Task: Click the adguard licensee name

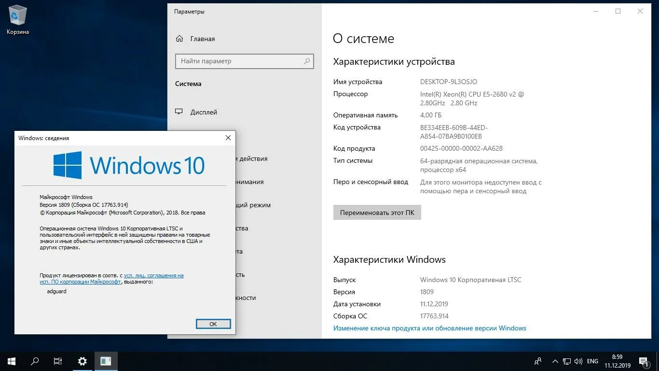Action: click(x=57, y=292)
